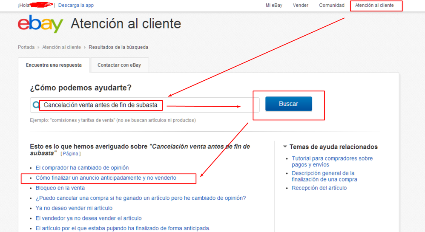Open Tutorial para compradores sobre pagos link
This screenshot has height=232, width=425.
[x=332, y=161]
